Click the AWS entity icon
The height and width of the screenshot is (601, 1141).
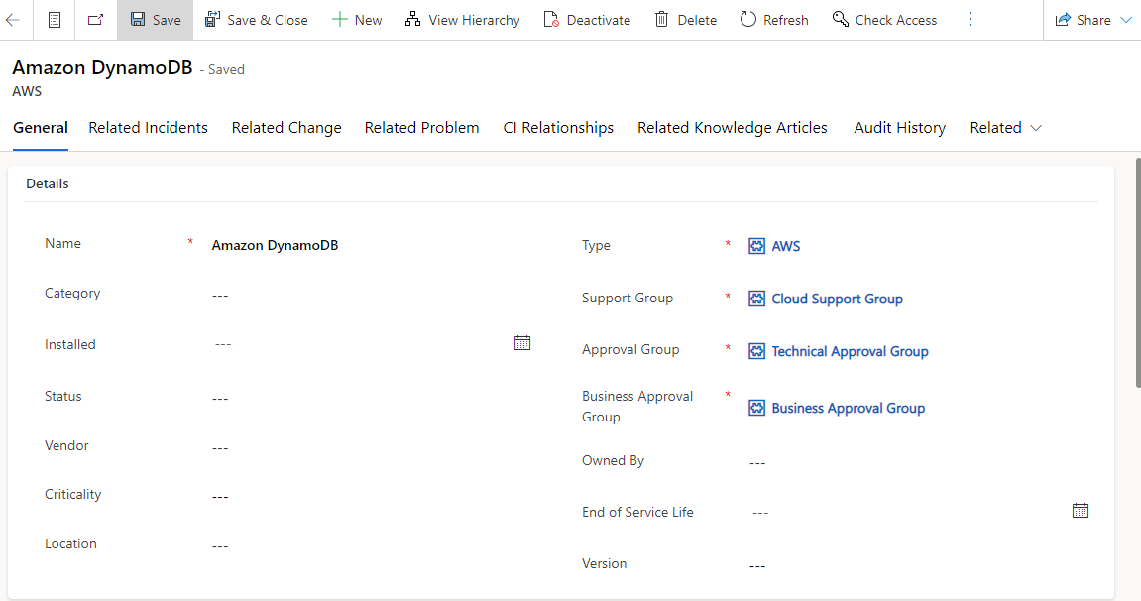tap(756, 246)
